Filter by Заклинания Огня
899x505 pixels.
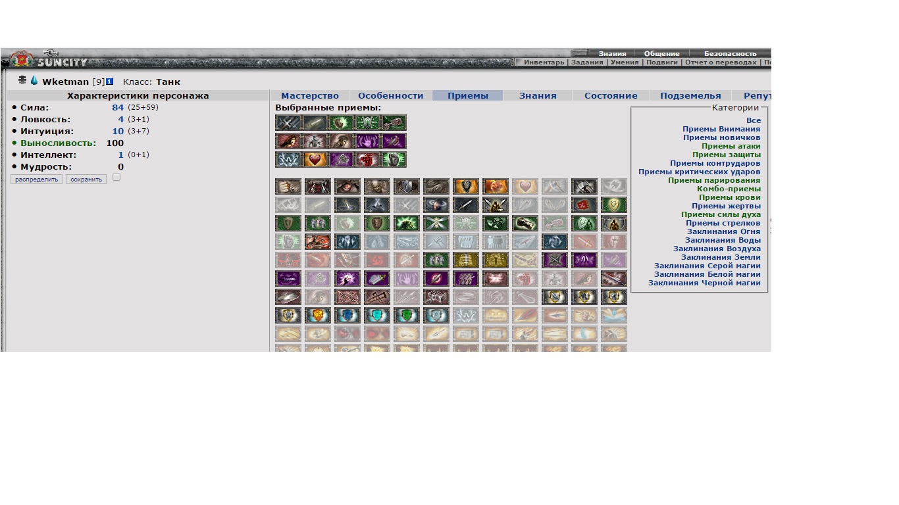[x=723, y=232]
